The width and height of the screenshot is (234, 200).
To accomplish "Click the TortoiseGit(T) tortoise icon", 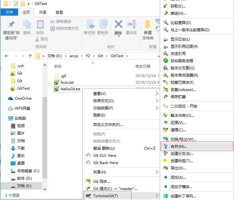I will click(x=89, y=196).
